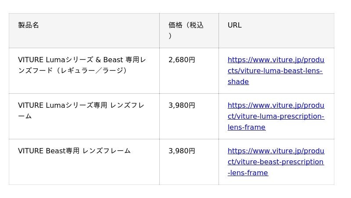Click 'ct/viture-beast-prescription' line of the link

click(x=276, y=162)
